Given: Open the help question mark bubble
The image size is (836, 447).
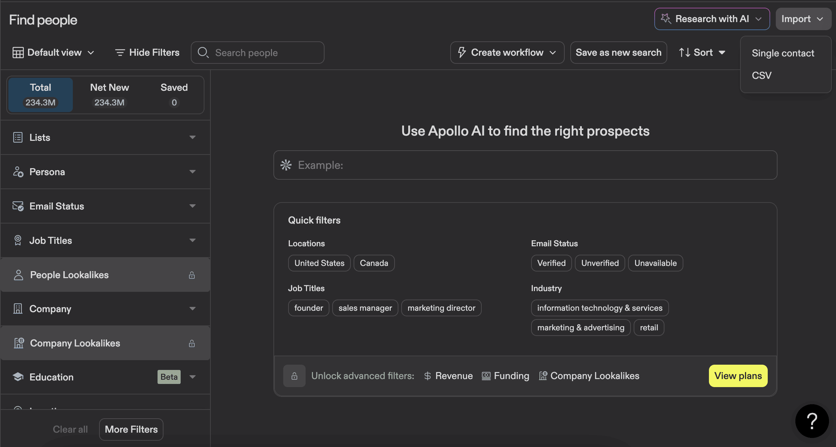Looking at the screenshot, I should coord(812,421).
